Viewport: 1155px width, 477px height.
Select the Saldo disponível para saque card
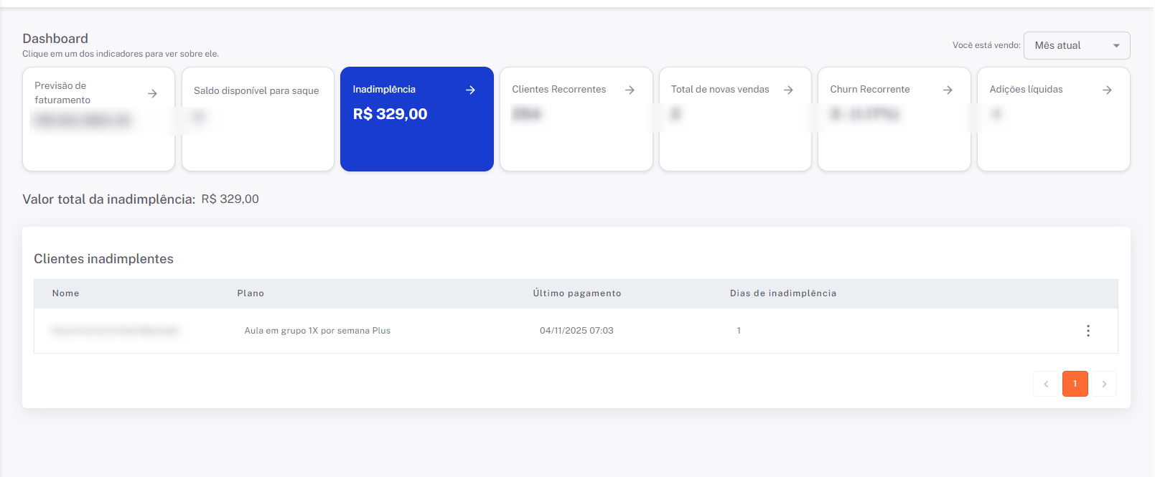[258, 119]
